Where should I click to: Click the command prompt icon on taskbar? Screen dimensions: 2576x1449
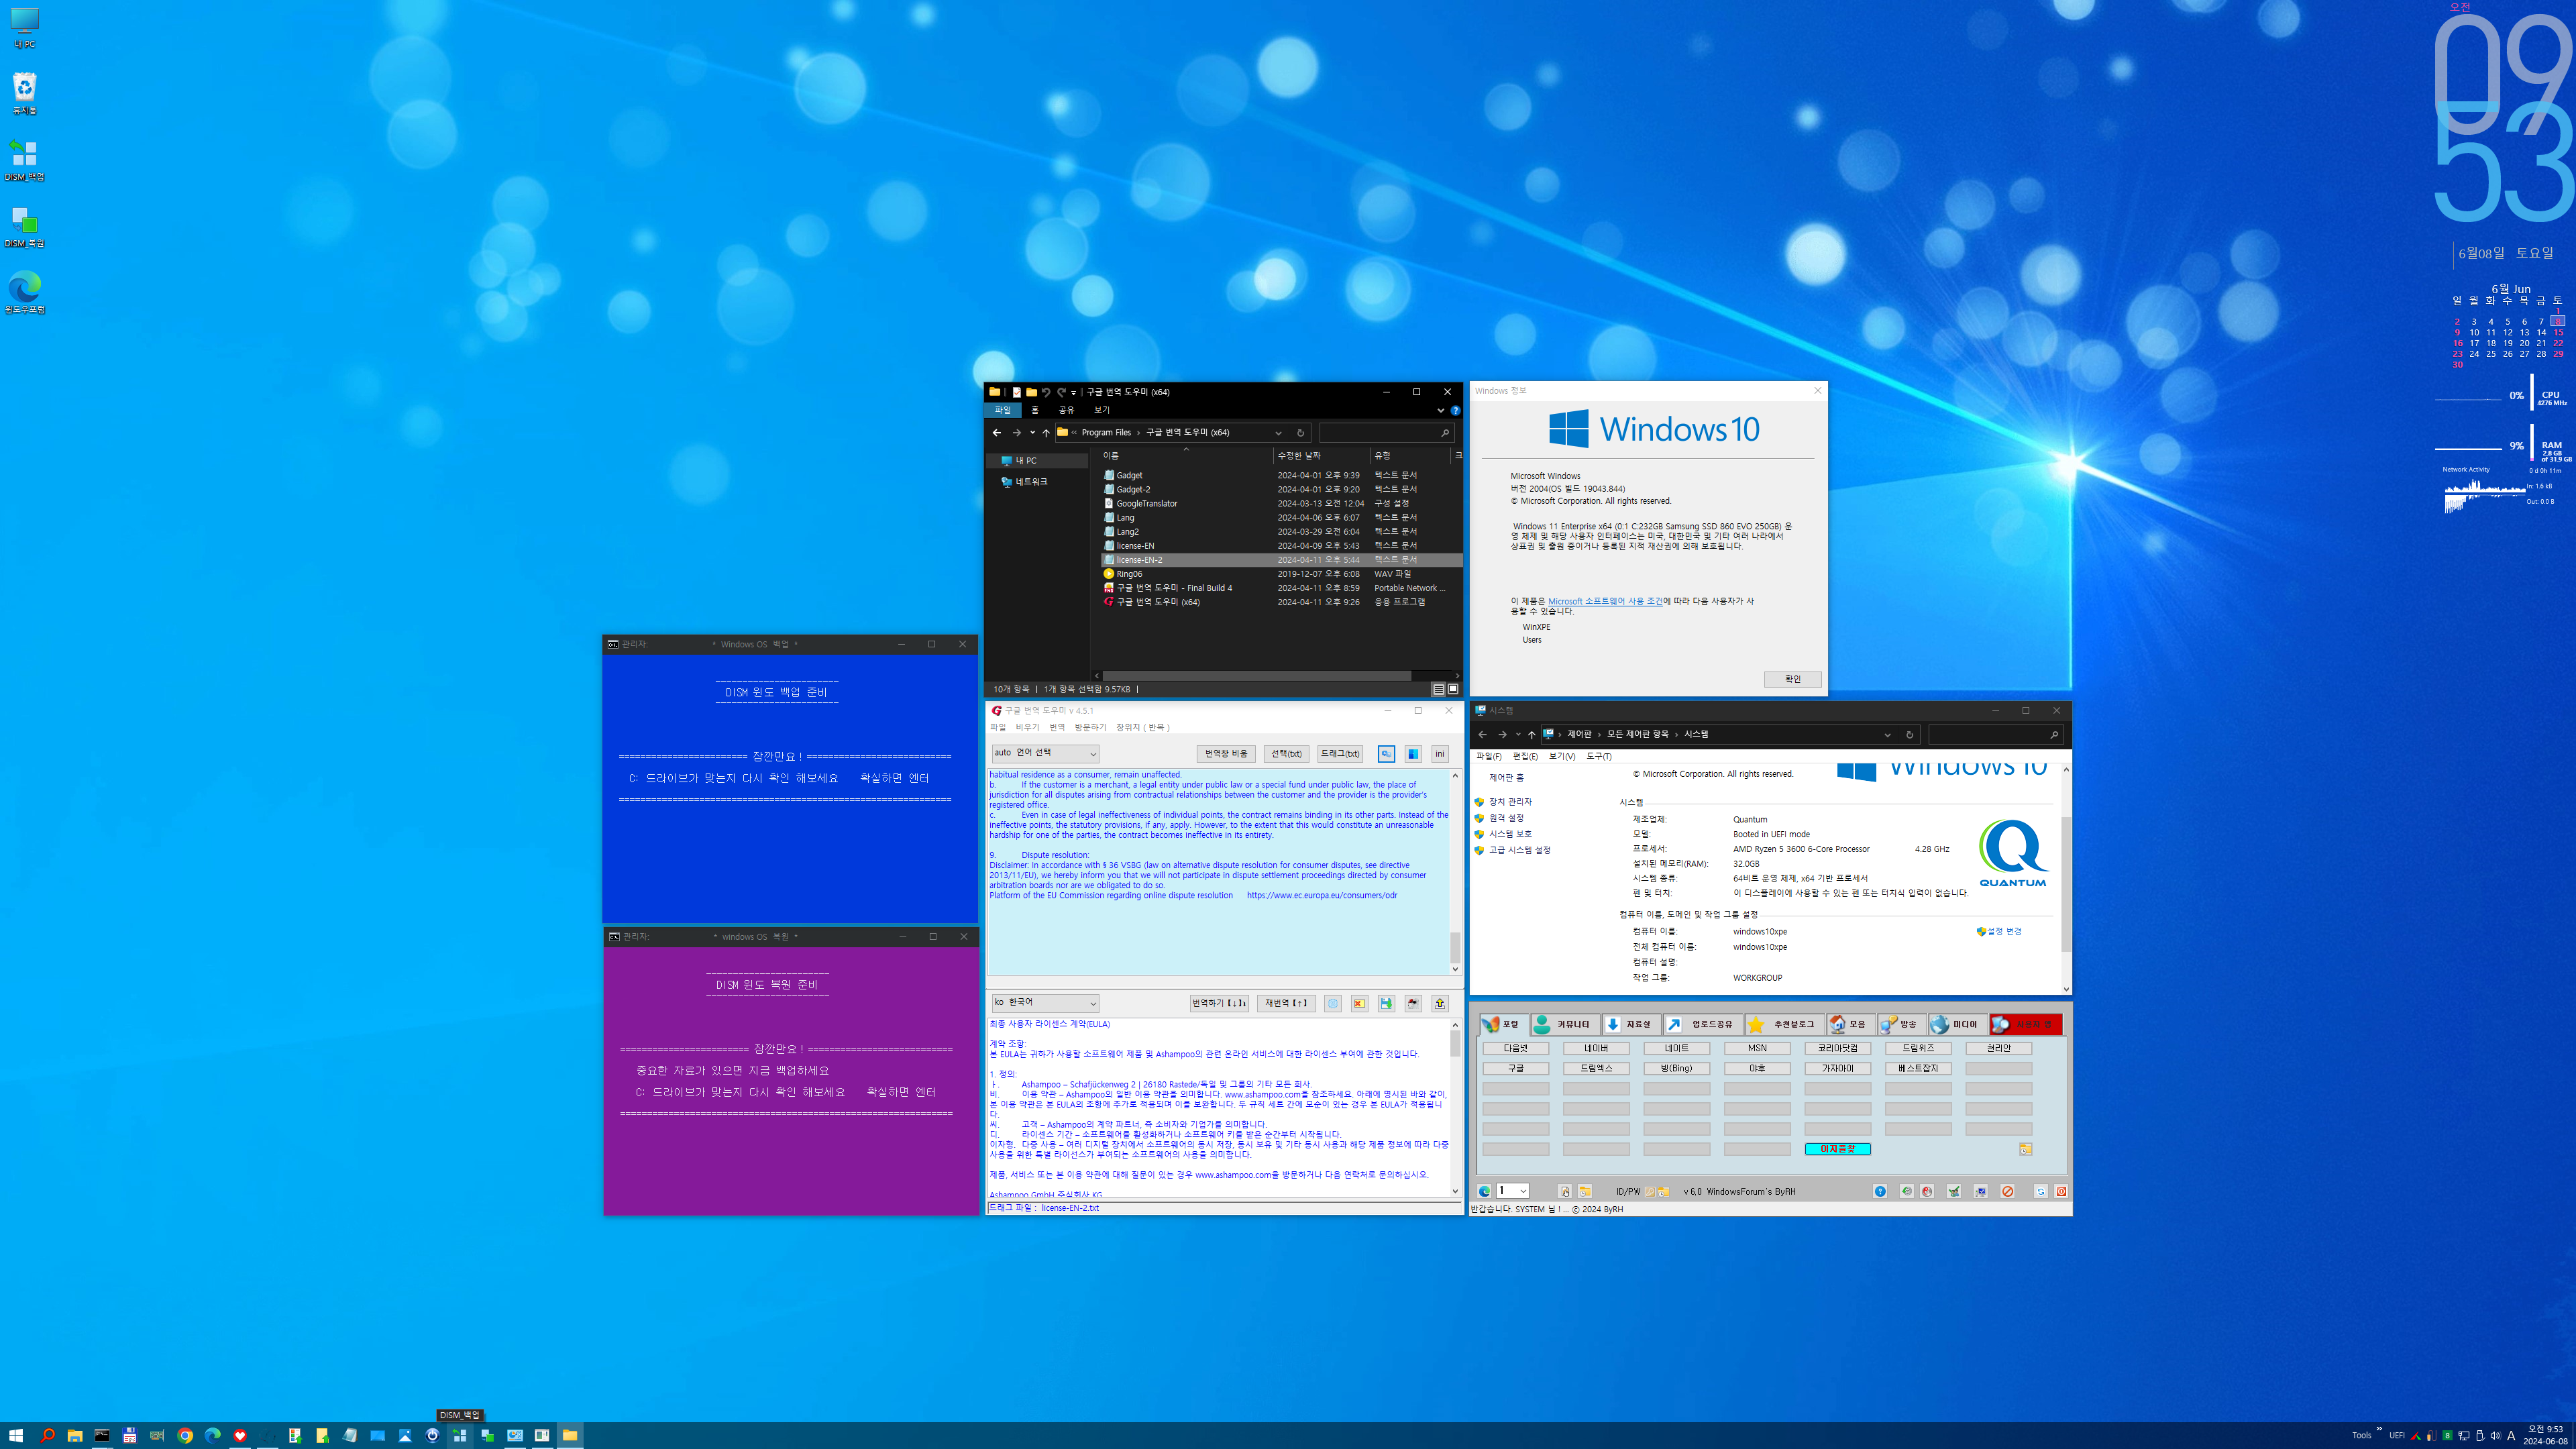point(102,1435)
